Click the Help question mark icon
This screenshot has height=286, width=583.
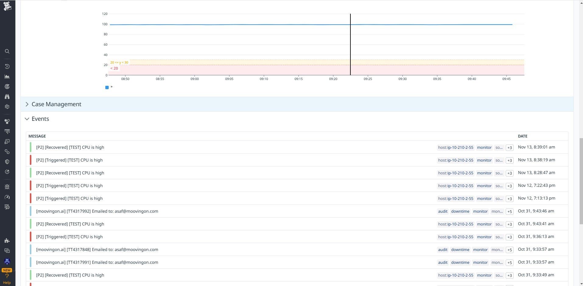7,276
